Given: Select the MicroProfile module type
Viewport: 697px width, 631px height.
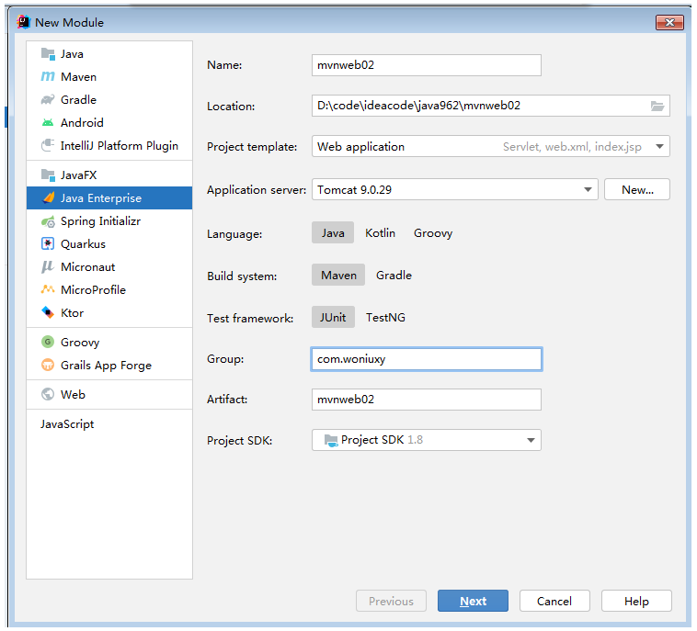Looking at the screenshot, I should pos(109,289).
